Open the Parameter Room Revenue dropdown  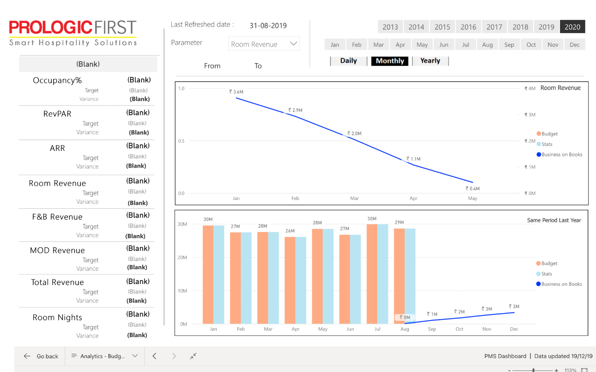(293, 44)
